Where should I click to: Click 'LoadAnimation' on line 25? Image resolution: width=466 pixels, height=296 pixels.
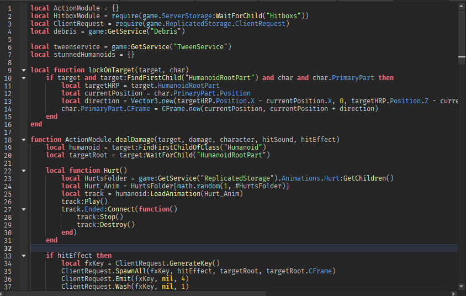click(x=176, y=193)
